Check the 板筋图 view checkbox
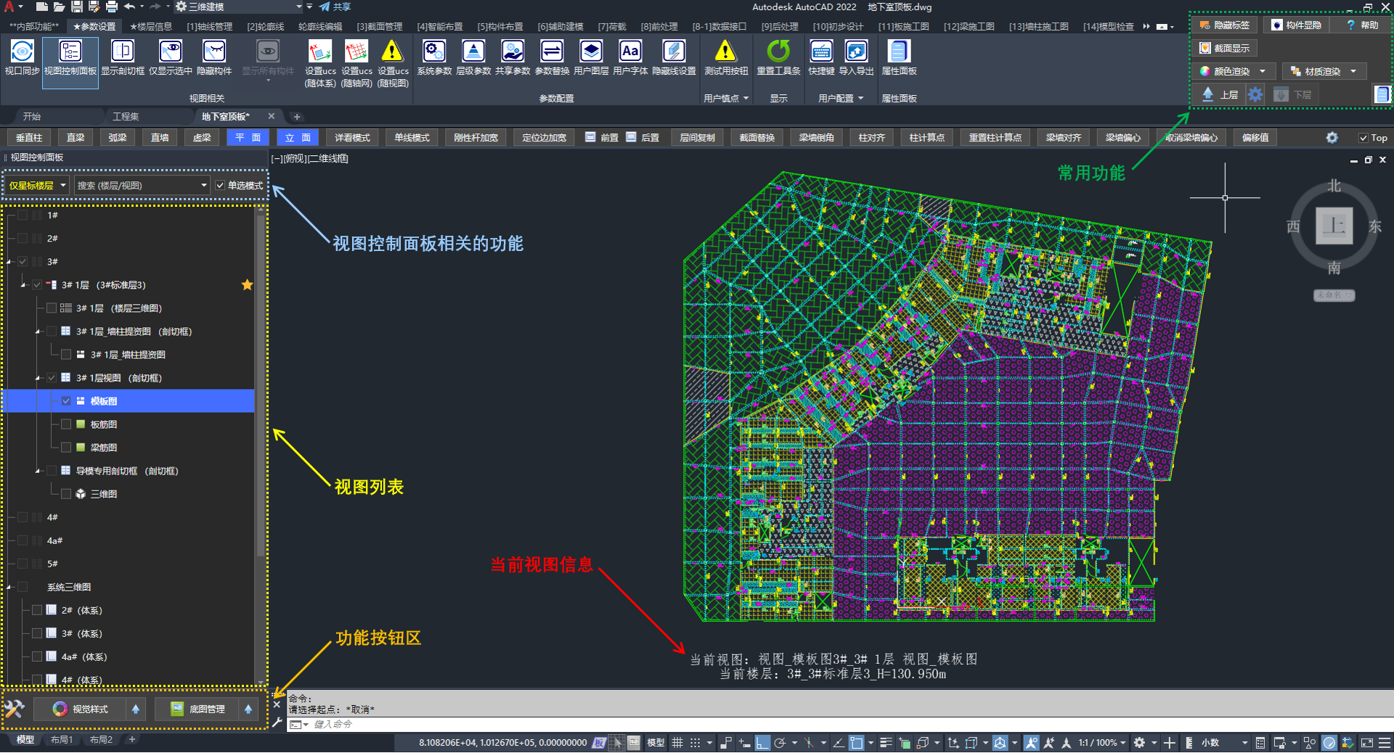The height and width of the screenshot is (753, 1394). click(66, 424)
